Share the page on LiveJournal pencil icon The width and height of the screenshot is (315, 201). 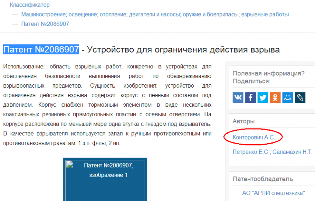[300, 98]
